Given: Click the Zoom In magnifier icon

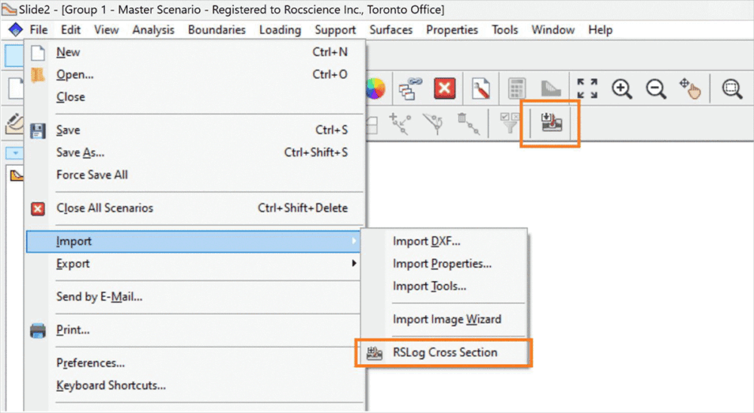Looking at the screenshot, I should tap(621, 89).
